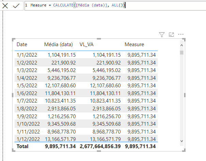Viewport: 206px width, 161px height.
Task: Select the 1/4/2022 date cell
Action: point(27,78)
